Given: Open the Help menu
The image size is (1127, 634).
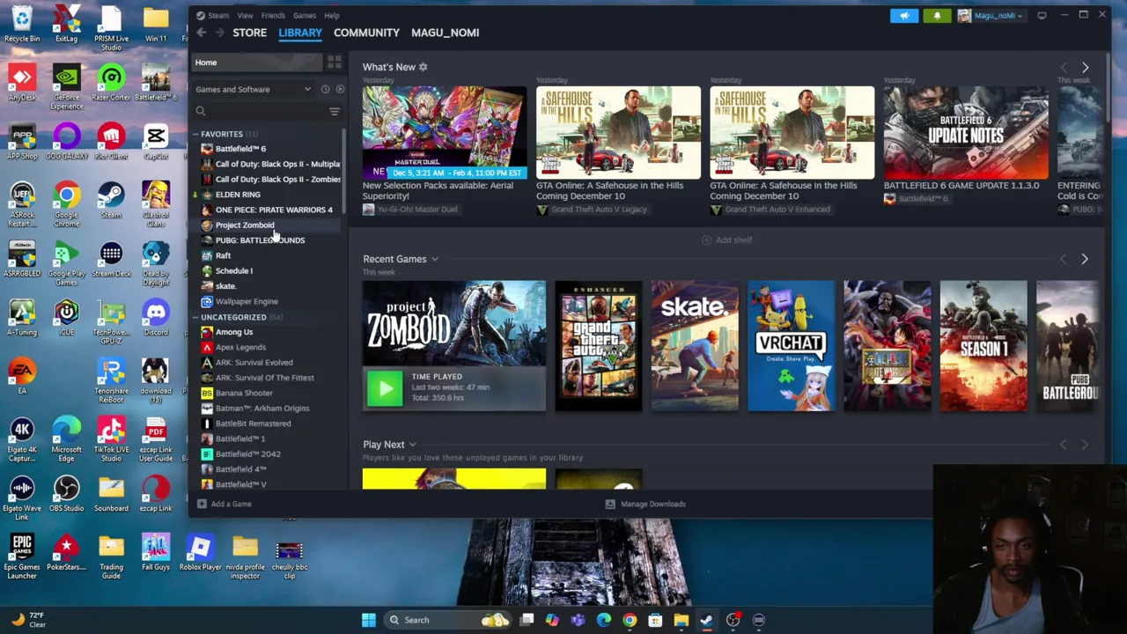Looking at the screenshot, I should (x=332, y=15).
